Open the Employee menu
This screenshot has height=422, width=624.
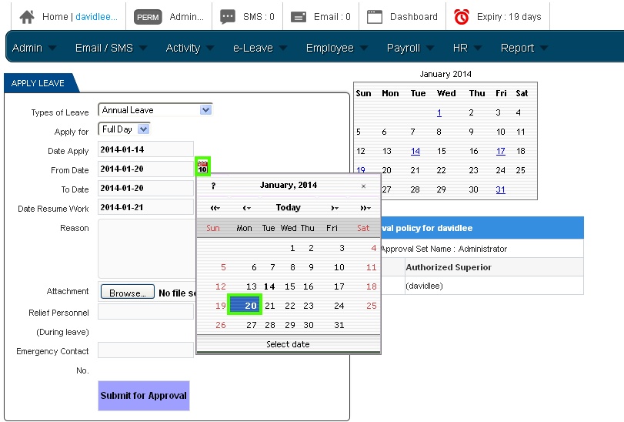click(x=337, y=48)
